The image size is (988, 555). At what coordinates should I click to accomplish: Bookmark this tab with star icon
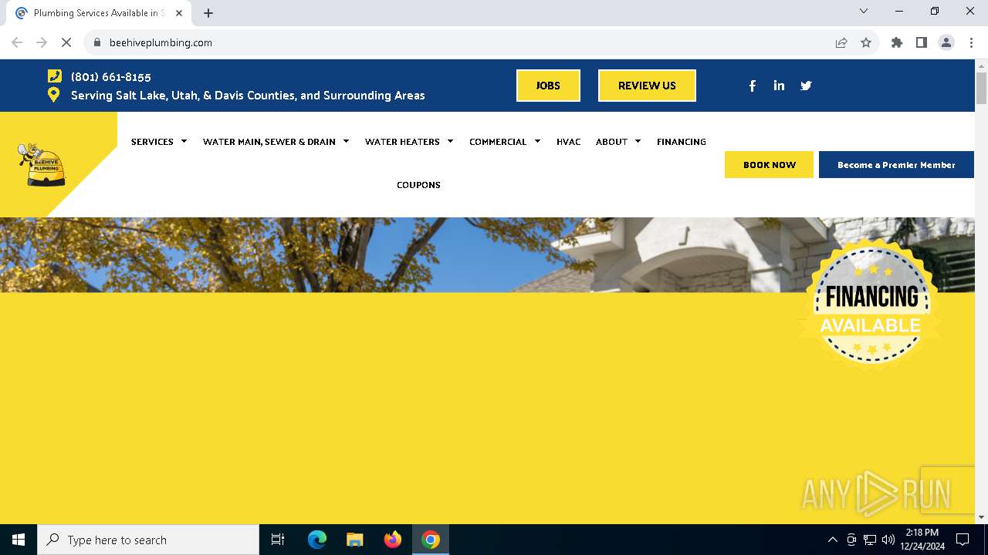[866, 42]
